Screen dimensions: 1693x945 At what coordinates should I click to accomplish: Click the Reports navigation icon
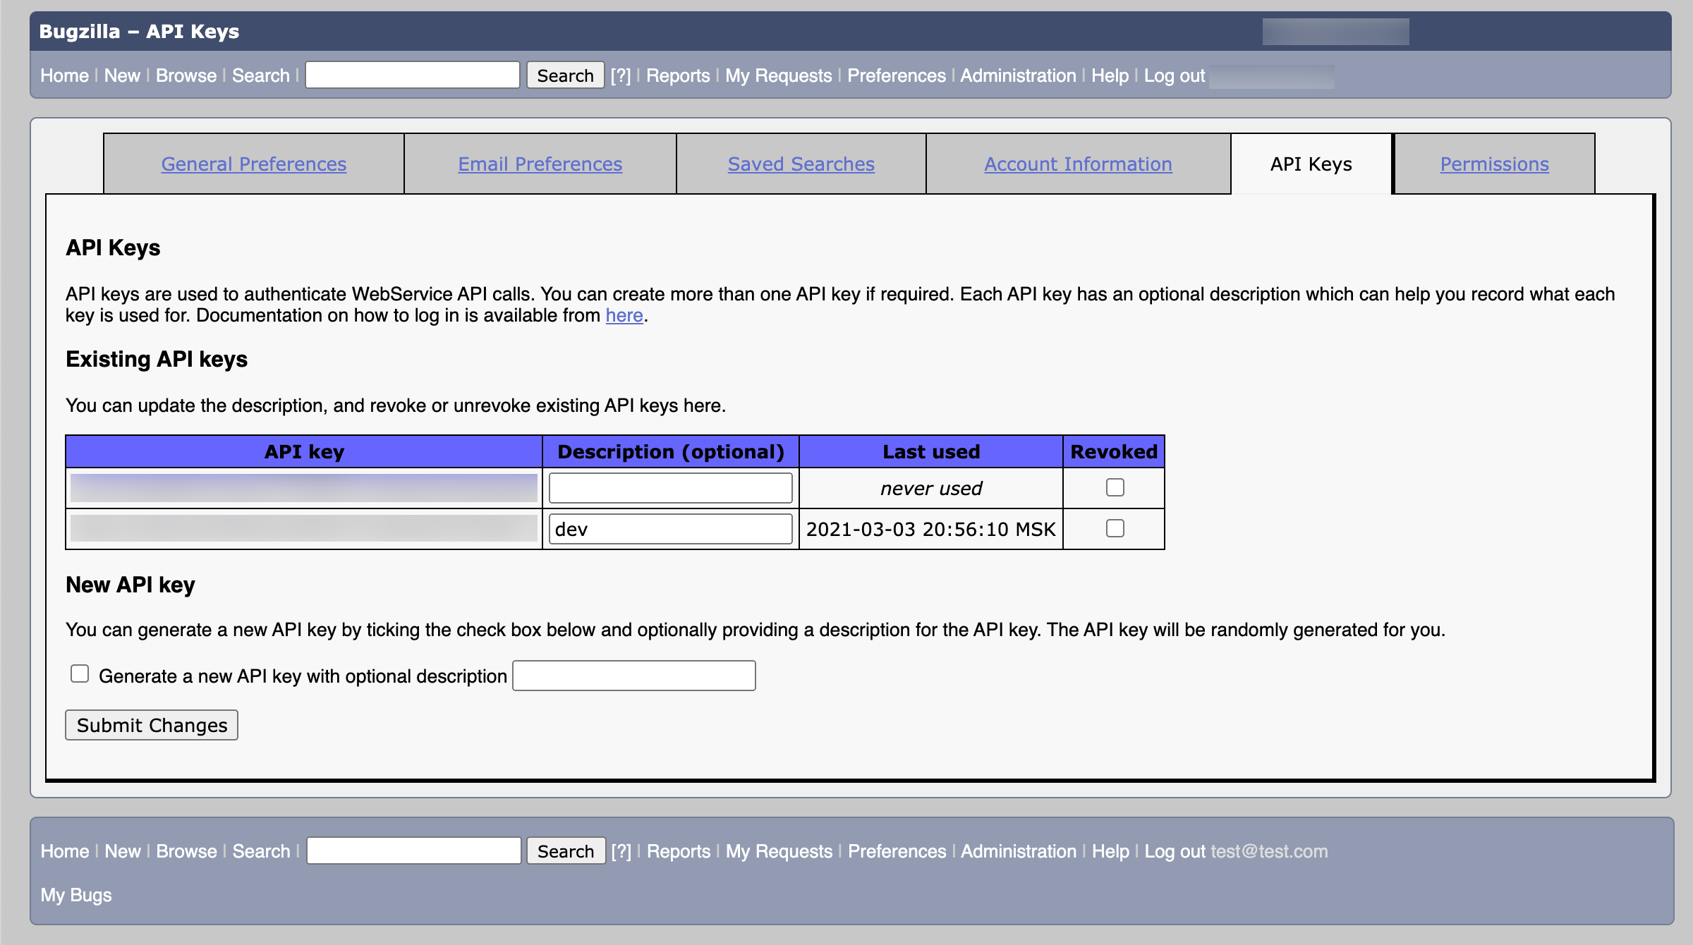click(678, 75)
